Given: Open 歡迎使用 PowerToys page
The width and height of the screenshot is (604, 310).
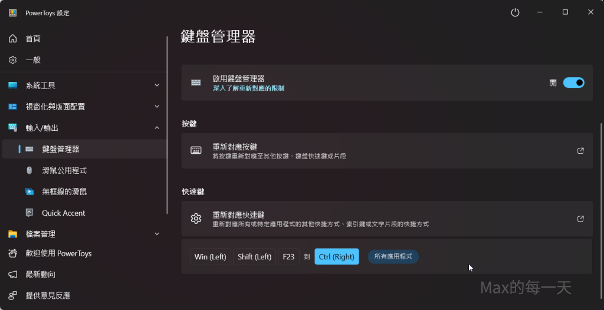Looking at the screenshot, I should [x=58, y=253].
